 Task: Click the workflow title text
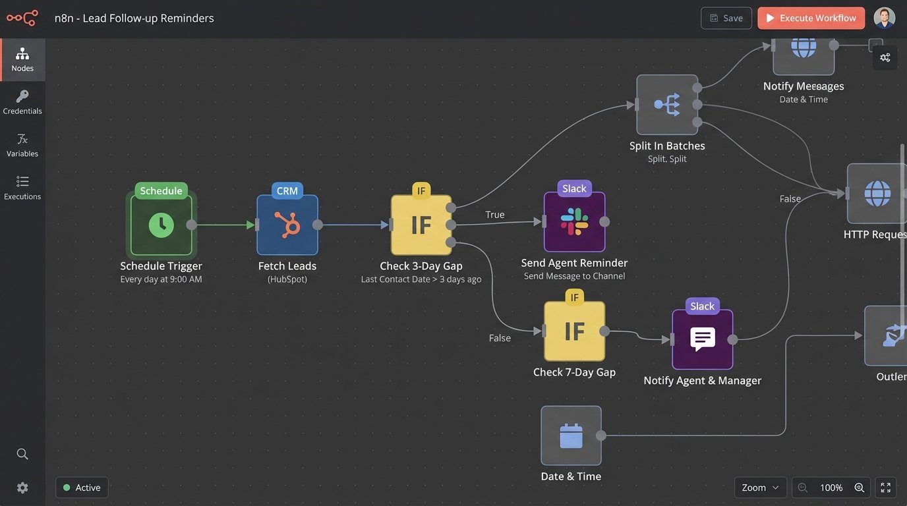coord(134,18)
